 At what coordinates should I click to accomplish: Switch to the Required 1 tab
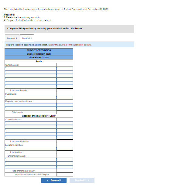12,38
